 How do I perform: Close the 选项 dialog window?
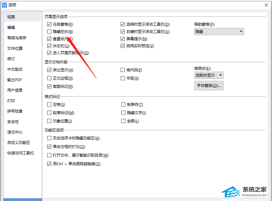(x=266, y=5)
